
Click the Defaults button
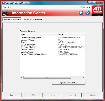coord(92,95)
